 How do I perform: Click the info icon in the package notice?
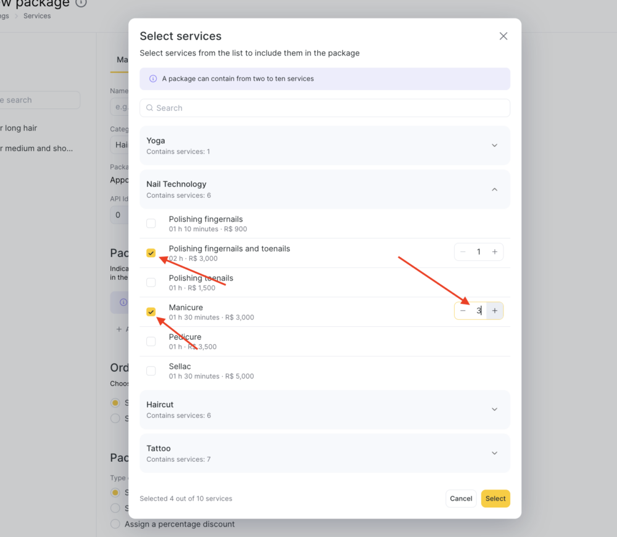(x=153, y=79)
